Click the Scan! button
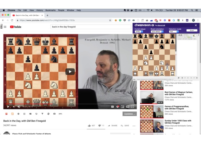 (x=192, y=30)
